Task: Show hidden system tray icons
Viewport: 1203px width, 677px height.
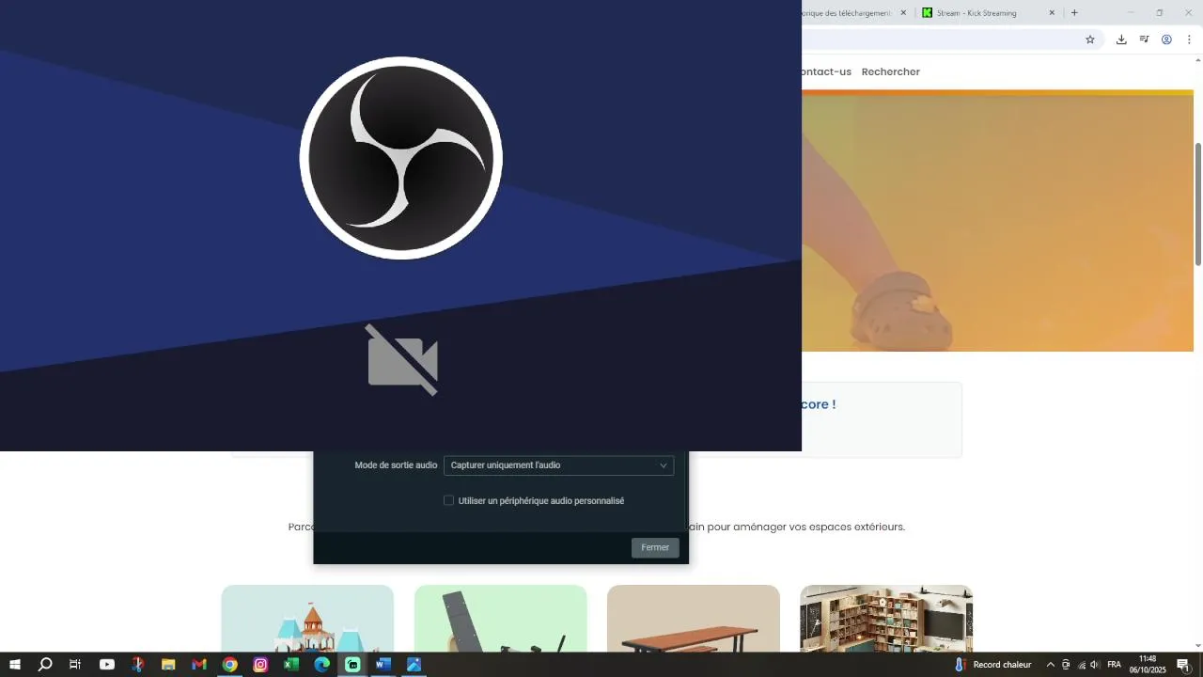Action: 1051,665
